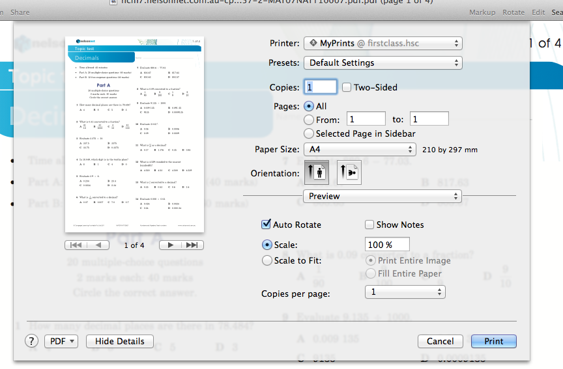Open the Printer dropdown MyPrints
Viewport: 563px width, 369px height.
click(383, 44)
